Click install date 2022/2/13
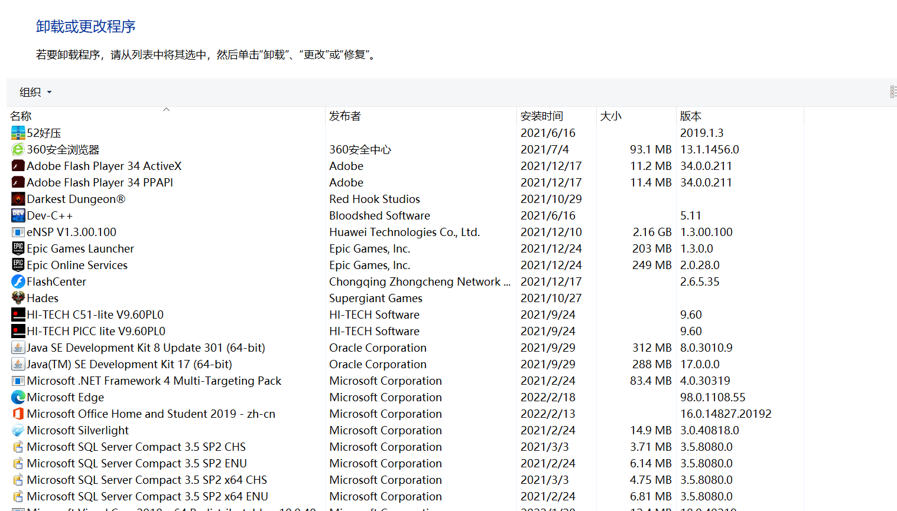Image resolution: width=897 pixels, height=511 pixels. 548,414
